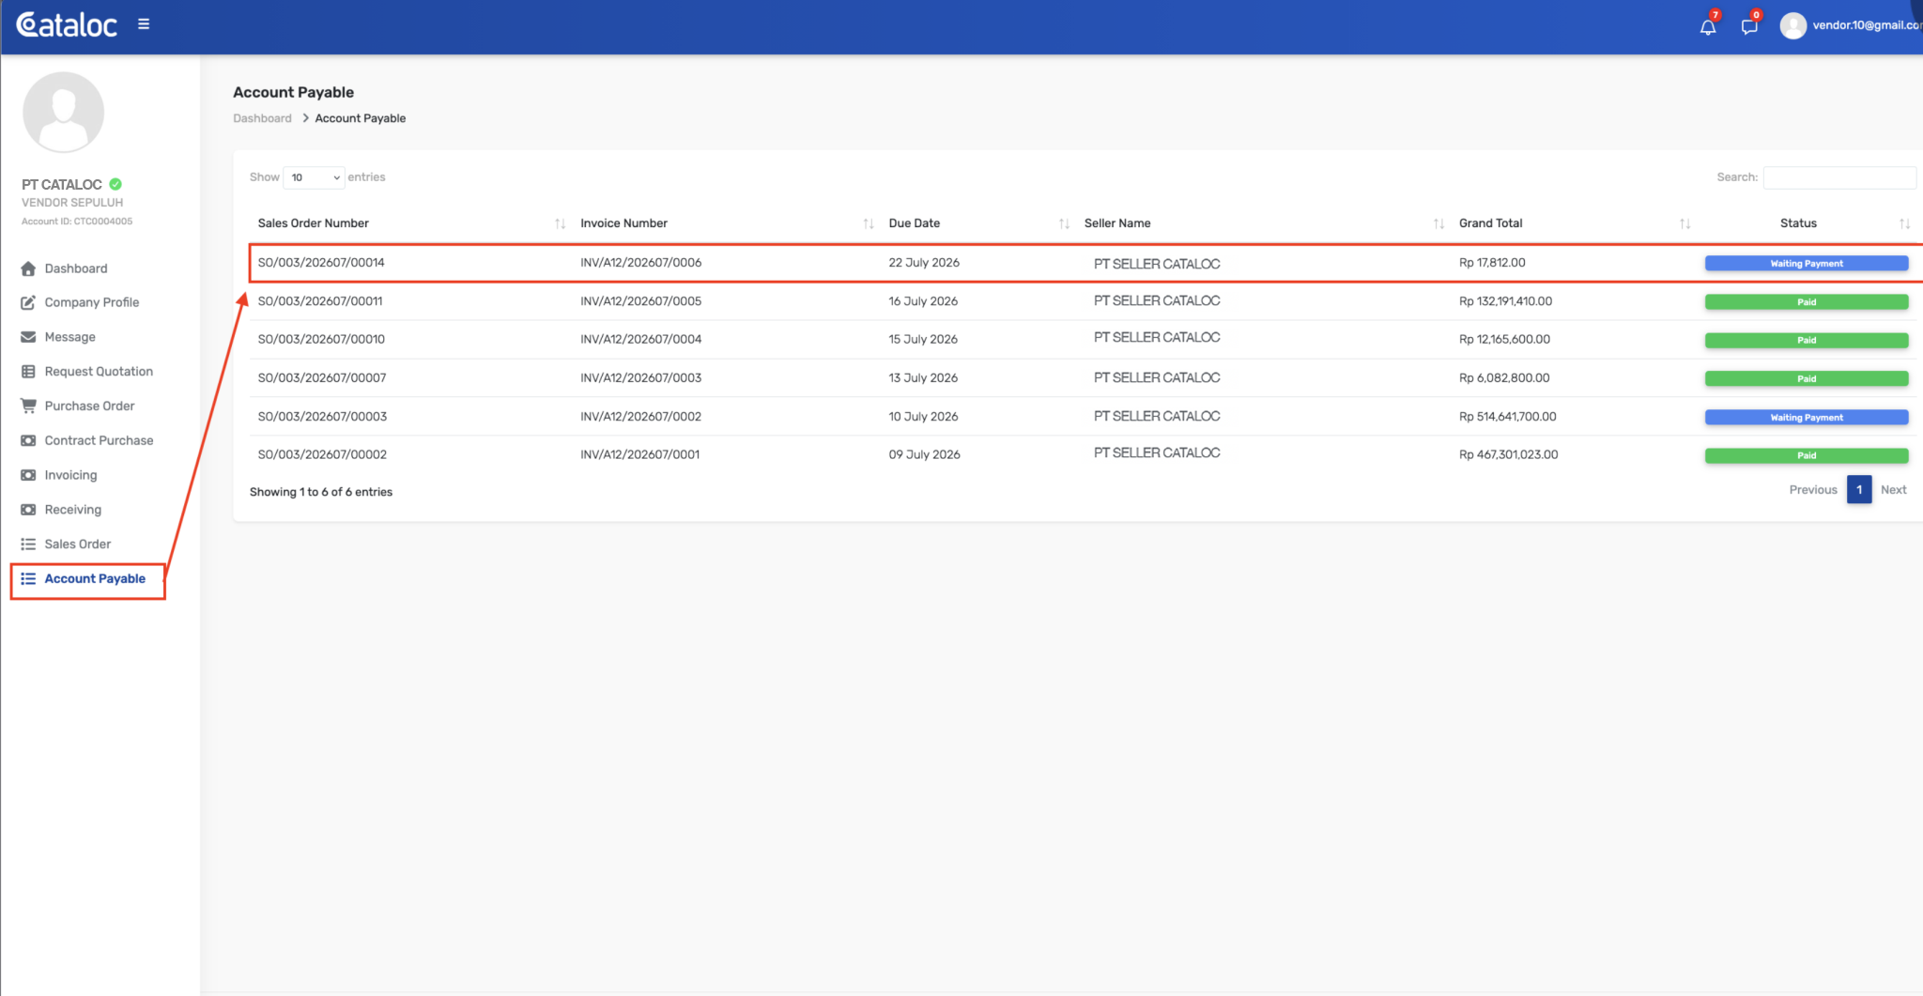Click Account ID: CTC0004005 text
The width and height of the screenshot is (1923, 996).
[x=77, y=222]
